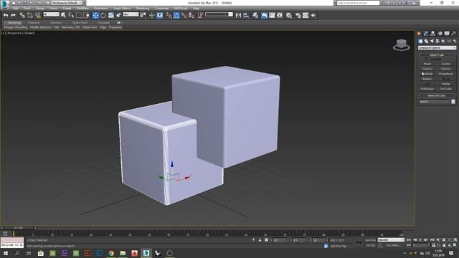Toggle the Angle Snap icon

tap(176, 15)
